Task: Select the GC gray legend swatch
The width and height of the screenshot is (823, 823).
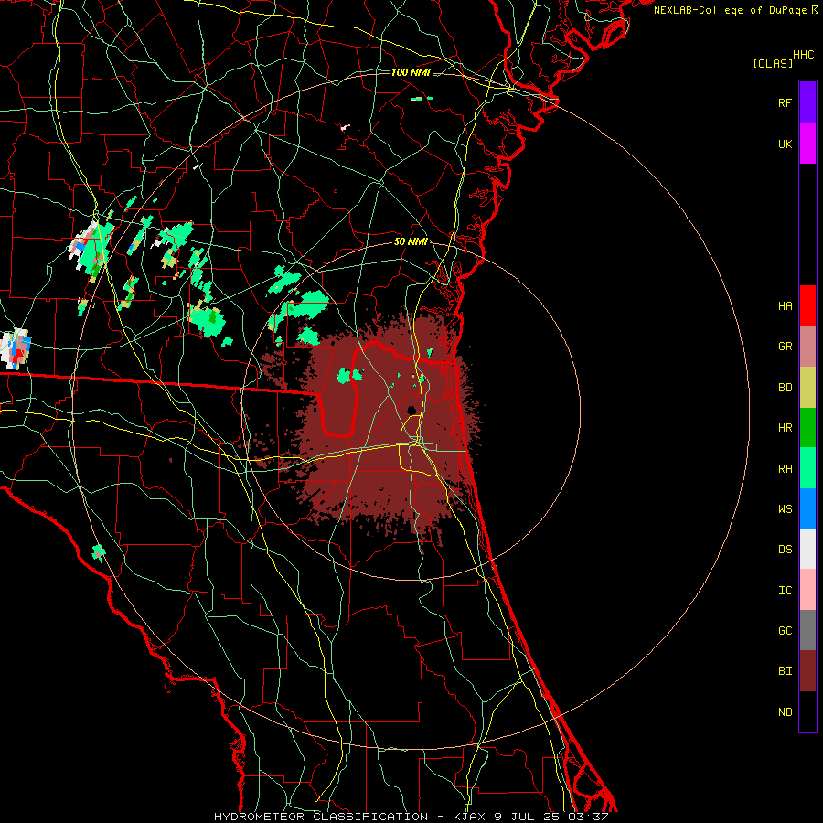Action: 807,630
